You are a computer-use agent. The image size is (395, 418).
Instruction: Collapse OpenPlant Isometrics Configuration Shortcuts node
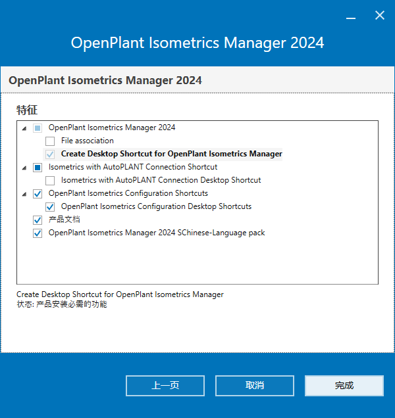[24, 194]
